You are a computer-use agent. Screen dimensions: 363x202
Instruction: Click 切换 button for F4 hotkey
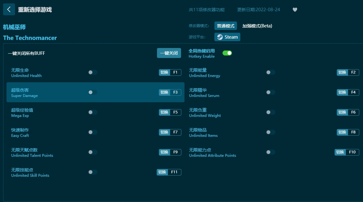(342, 92)
